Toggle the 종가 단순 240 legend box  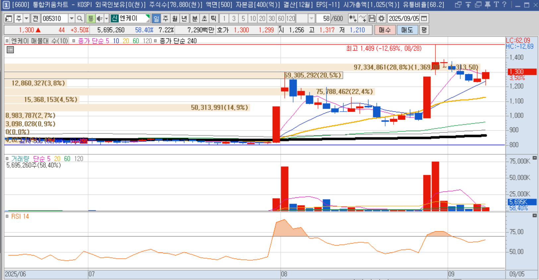click(155, 41)
